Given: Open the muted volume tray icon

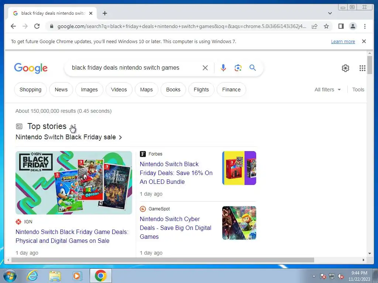Looking at the screenshot, I should pos(341,276).
